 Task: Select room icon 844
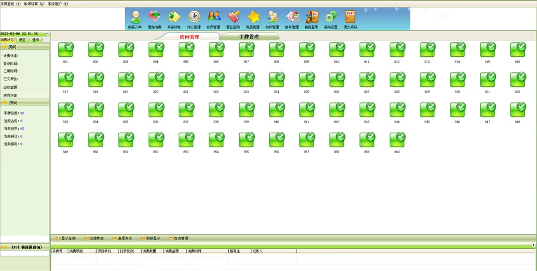[397, 110]
